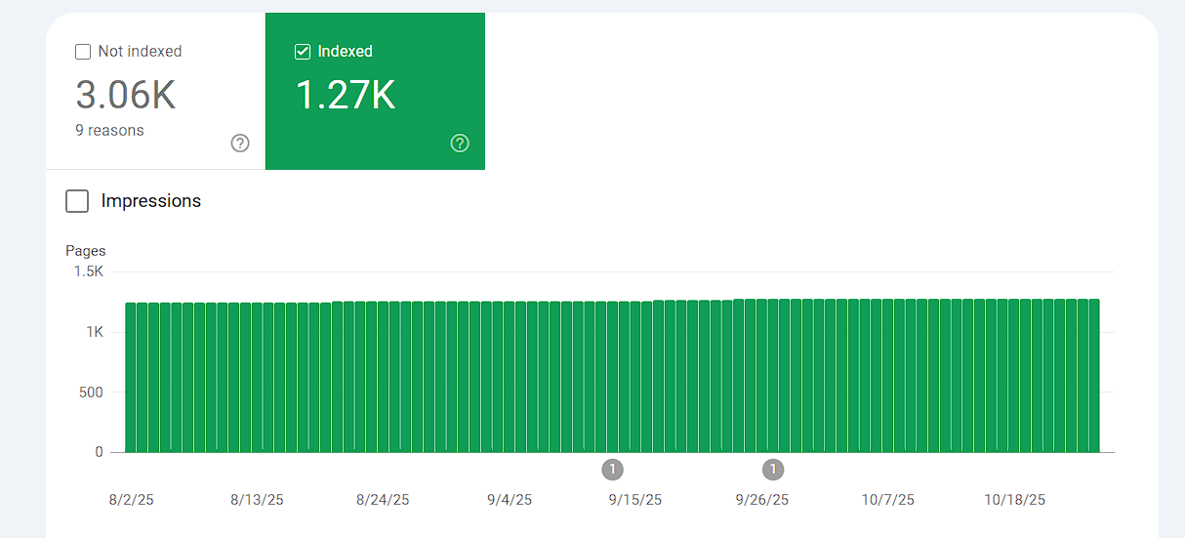The width and height of the screenshot is (1185, 538).
Task: Uncheck the Indexed checkbox
Action: (x=303, y=52)
